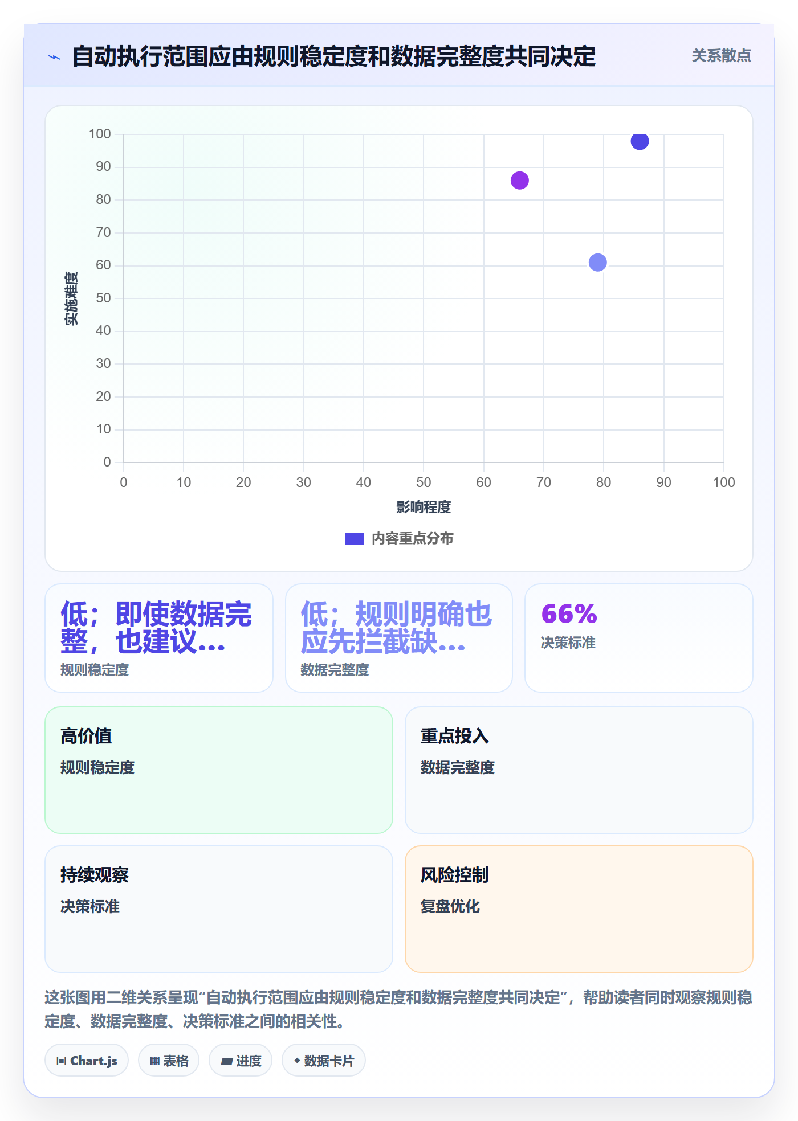
Task: Select the 高价值 quadrant card
Action: click(219, 770)
